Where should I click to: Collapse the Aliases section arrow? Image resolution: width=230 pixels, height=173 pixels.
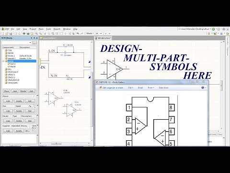click(x=37, y=96)
